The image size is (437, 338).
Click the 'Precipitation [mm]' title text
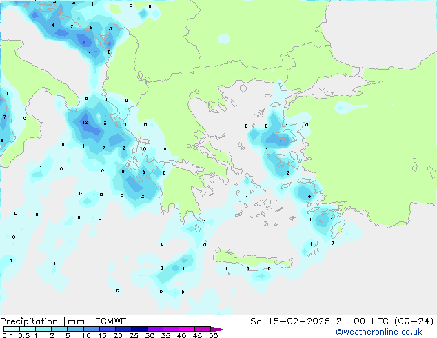point(44,321)
